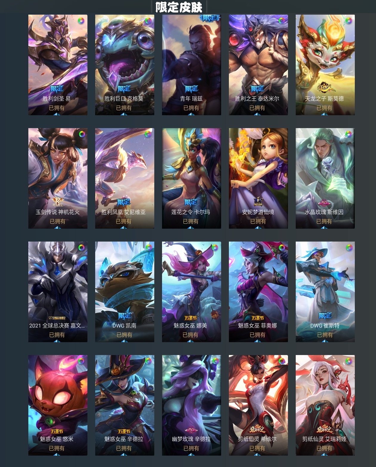This screenshot has width=376, height=467.
Task: Click the rose emblem on 水晶玫瑰 斯维因 card
Action: [325, 204]
